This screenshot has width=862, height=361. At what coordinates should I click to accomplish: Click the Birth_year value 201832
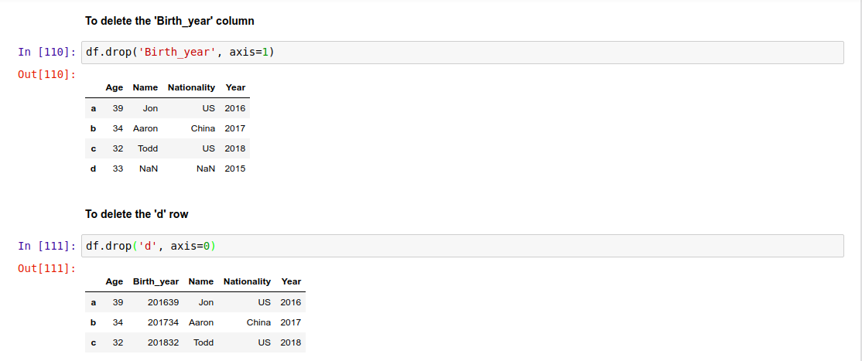(163, 342)
